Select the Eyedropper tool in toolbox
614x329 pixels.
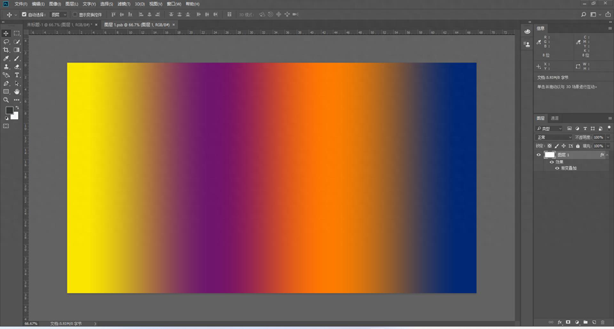tap(6, 58)
